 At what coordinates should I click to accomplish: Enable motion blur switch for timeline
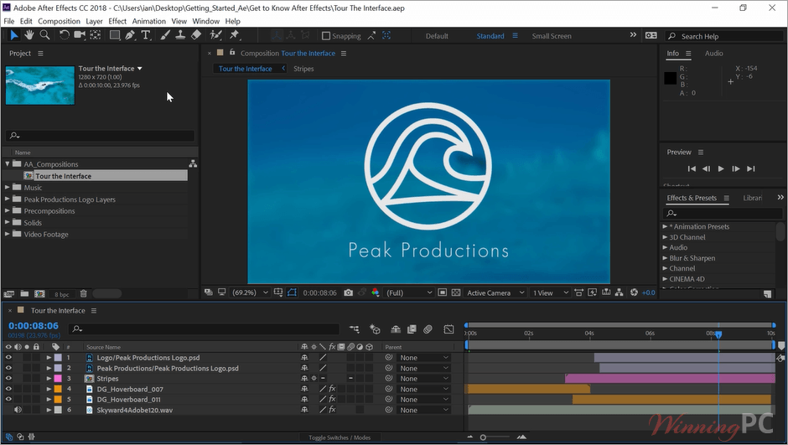pos(428,329)
